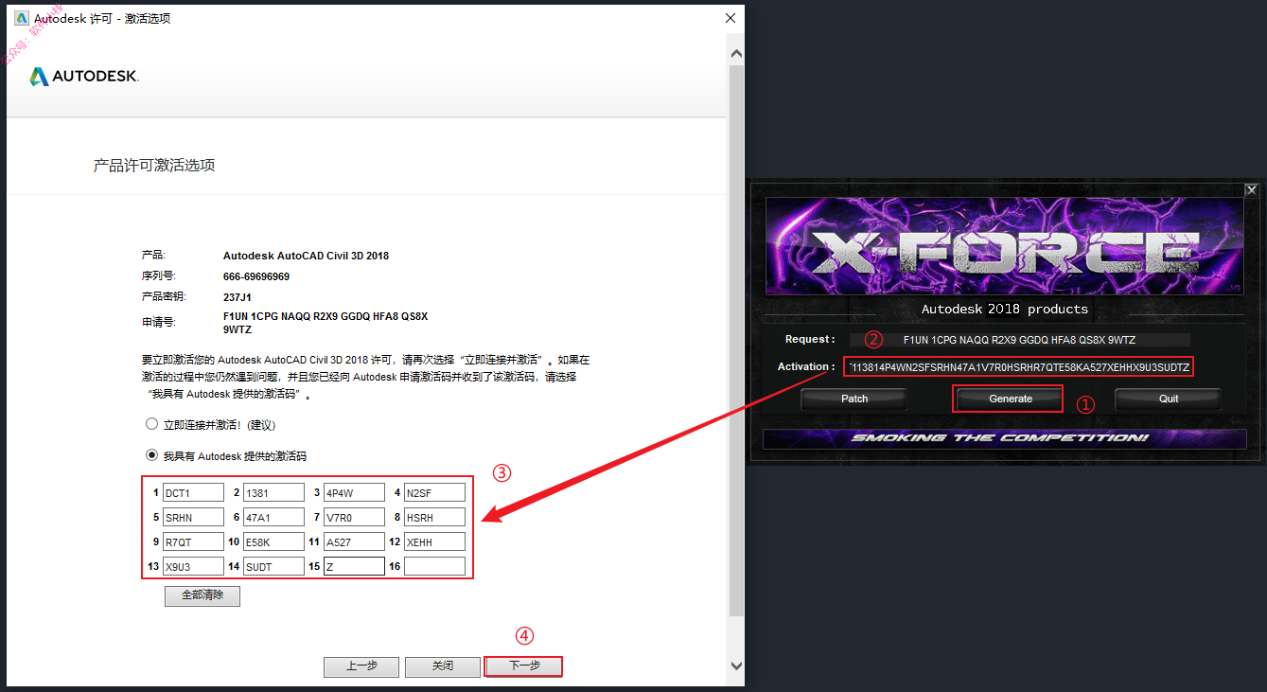Click the 关闭 close button
Image resolution: width=1267 pixels, height=692 pixels.
tap(443, 666)
